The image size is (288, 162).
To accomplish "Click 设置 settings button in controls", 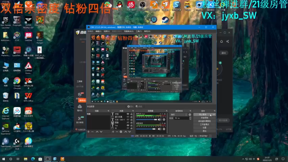I will [204, 128].
